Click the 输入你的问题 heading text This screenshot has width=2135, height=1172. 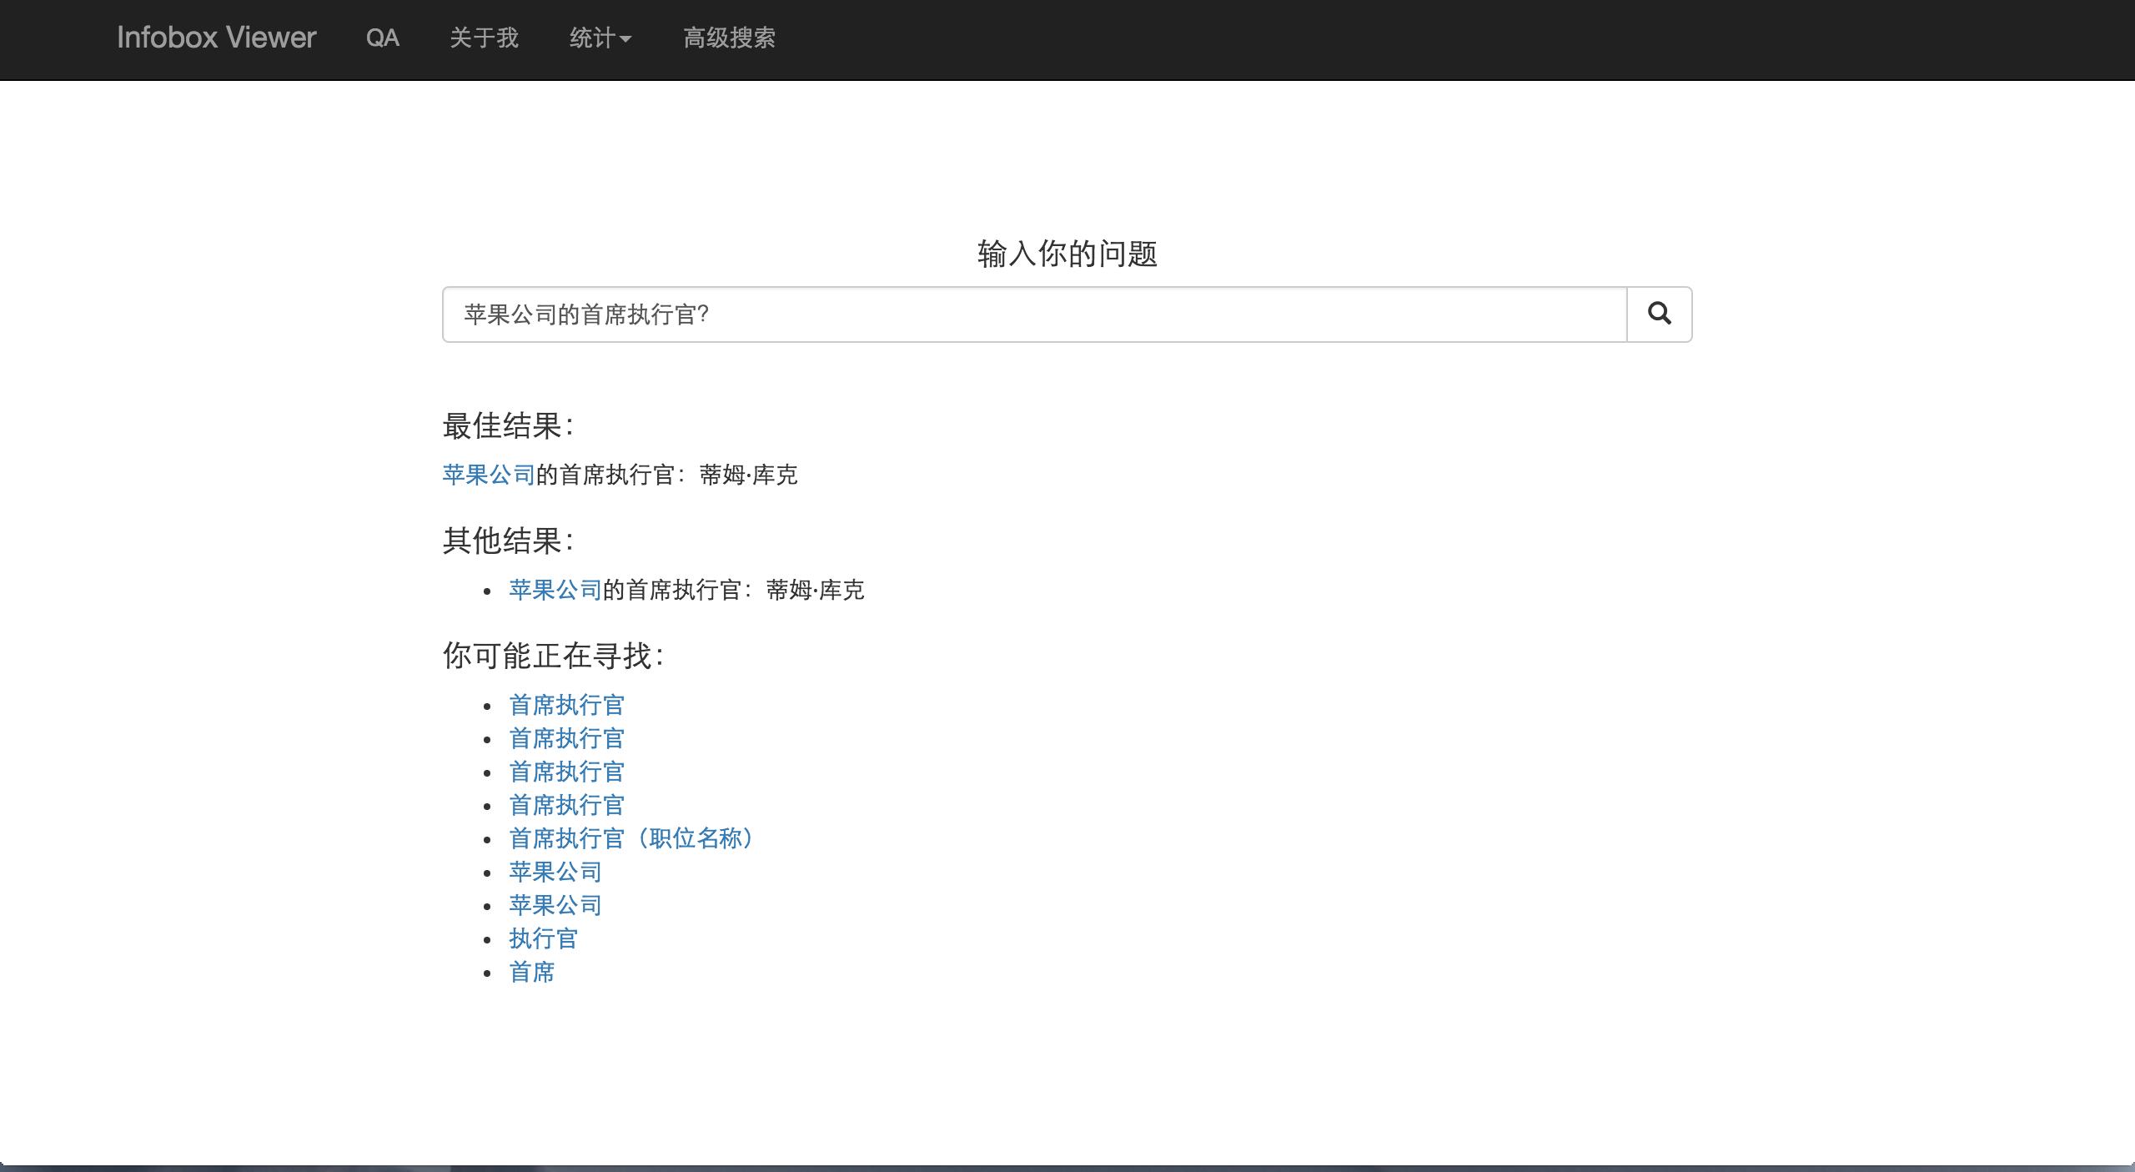[x=1067, y=254]
